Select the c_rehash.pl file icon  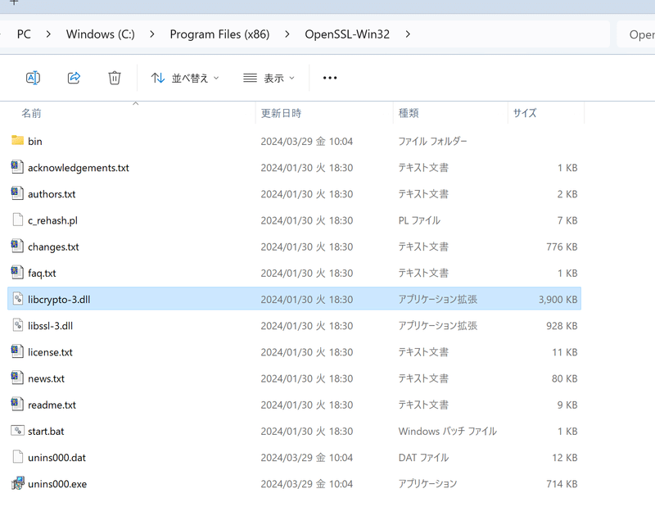[17, 220]
